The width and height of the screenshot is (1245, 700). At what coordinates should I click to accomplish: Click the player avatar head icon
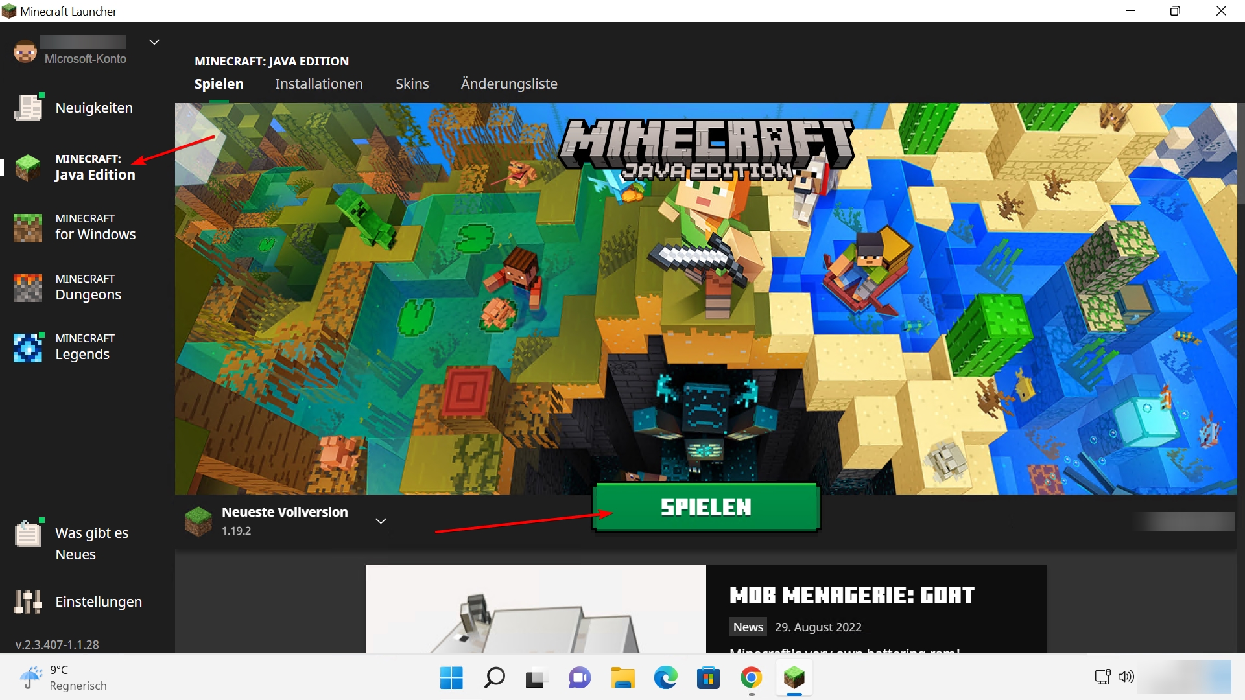tap(25, 51)
